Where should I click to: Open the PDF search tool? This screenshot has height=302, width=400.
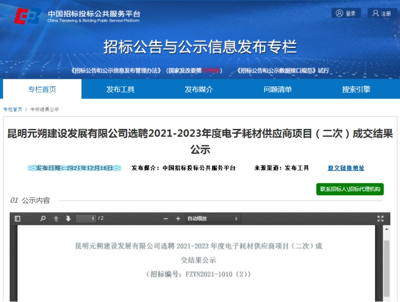[x=43, y=219]
